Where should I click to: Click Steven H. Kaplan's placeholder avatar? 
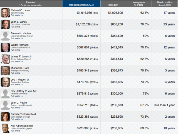(x=5, y=36)
